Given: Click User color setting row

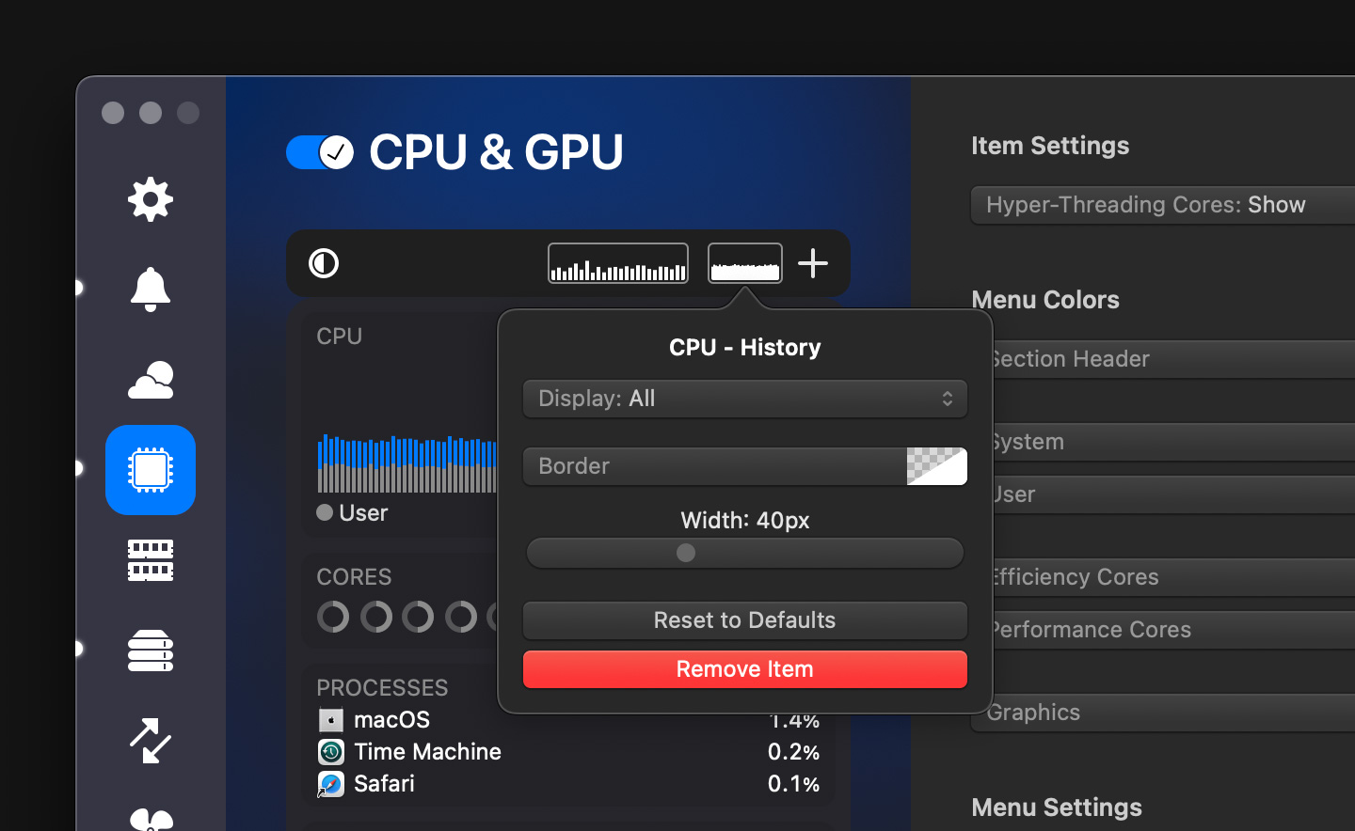Looking at the screenshot, I should click(1172, 494).
